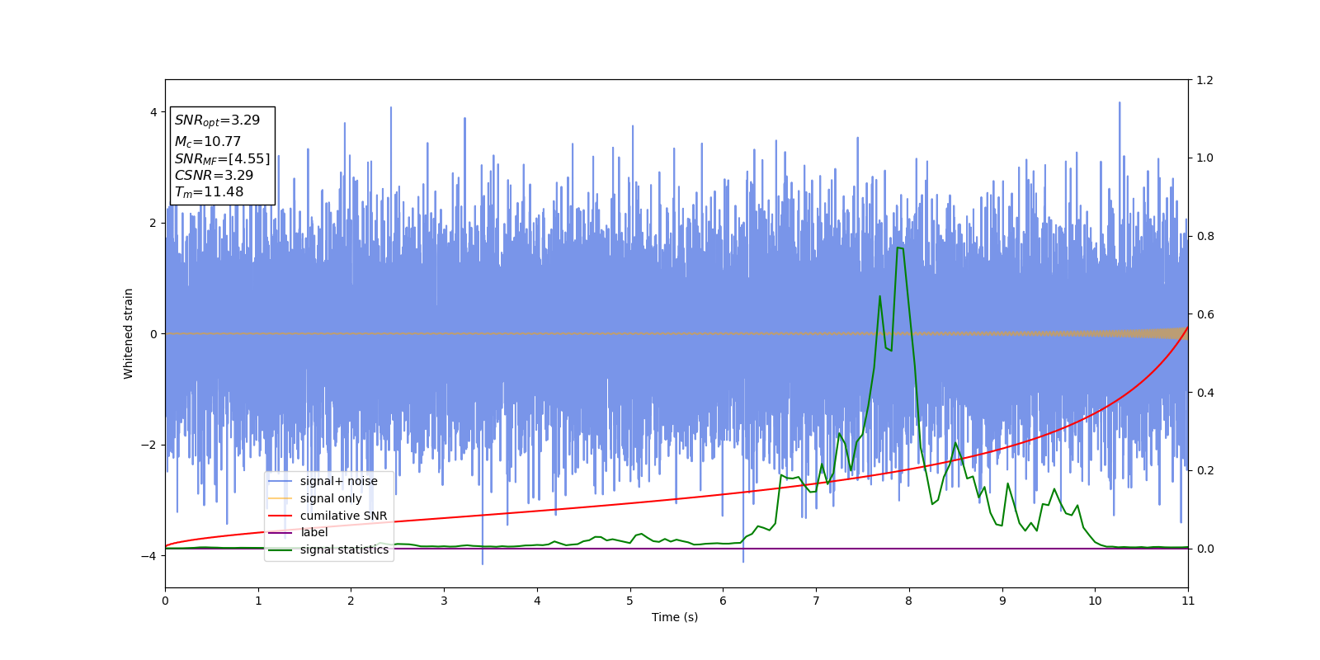Image resolution: width=1320 pixels, height=660 pixels.
Task: Click the CSNR=3.29 annotation text
Action: (214, 176)
